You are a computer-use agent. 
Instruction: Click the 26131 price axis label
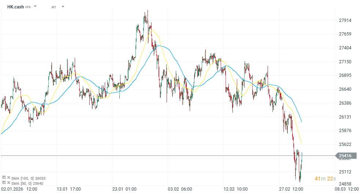click(345, 117)
